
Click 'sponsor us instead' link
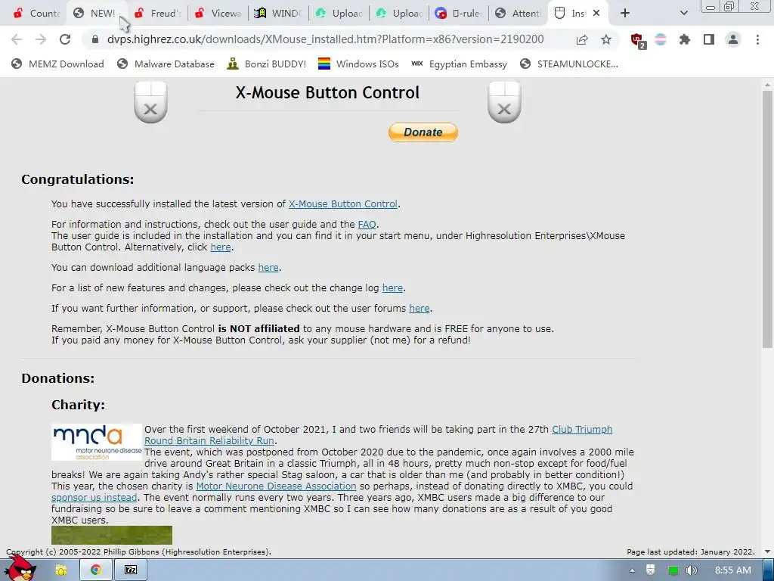94,498
